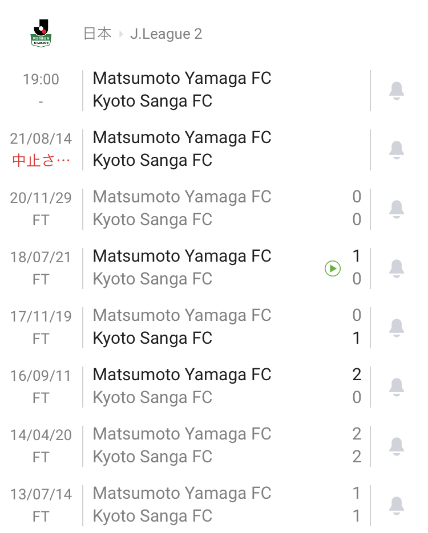The width and height of the screenshot is (428, 533).
Task: Open the J.League 2 league link
Action: coord(166,34)
